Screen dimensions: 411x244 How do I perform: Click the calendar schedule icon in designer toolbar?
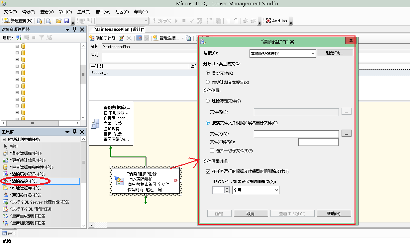coord(139,38)
